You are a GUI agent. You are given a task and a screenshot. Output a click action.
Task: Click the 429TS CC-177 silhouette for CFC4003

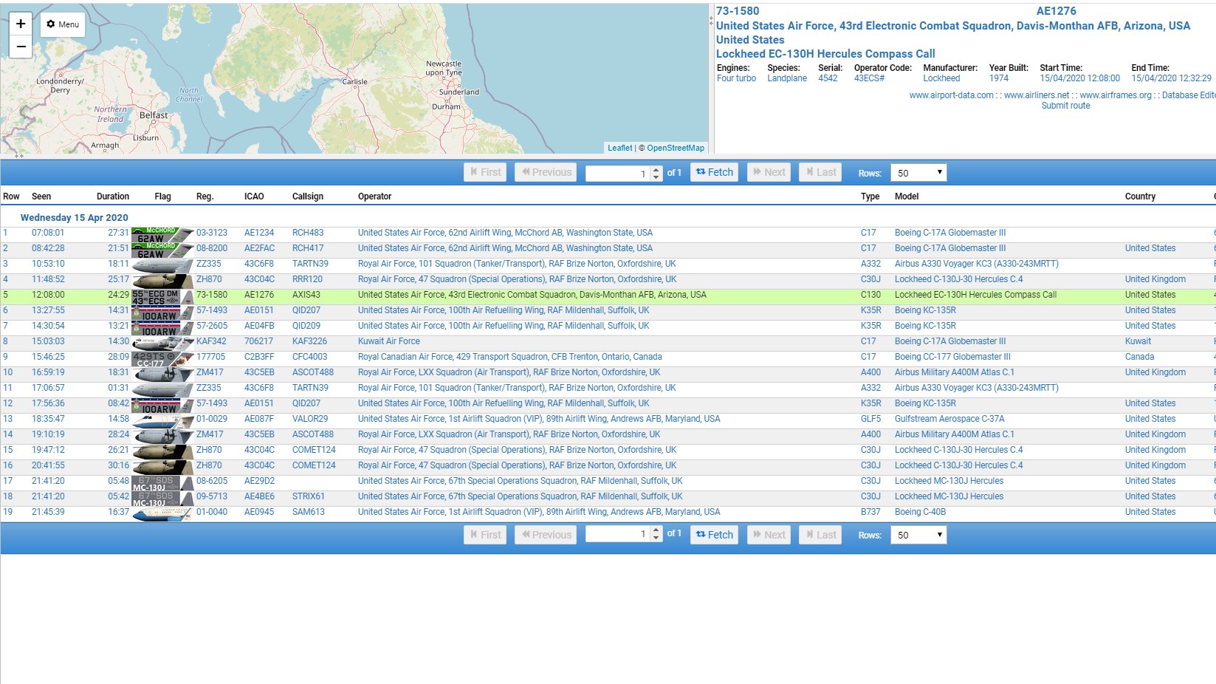(x=162, y=359)
